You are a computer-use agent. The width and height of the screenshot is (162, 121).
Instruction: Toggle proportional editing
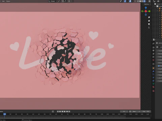69,1
